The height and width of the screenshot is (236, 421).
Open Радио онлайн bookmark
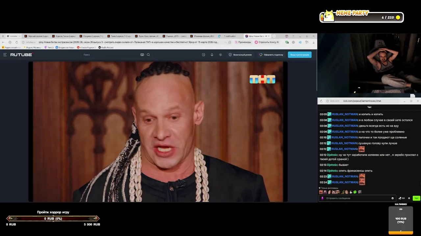[12, 48]
